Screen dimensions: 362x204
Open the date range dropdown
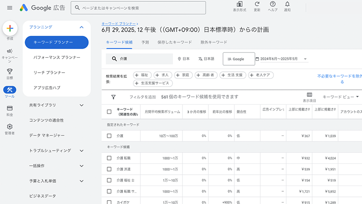[x=281, y=59]
